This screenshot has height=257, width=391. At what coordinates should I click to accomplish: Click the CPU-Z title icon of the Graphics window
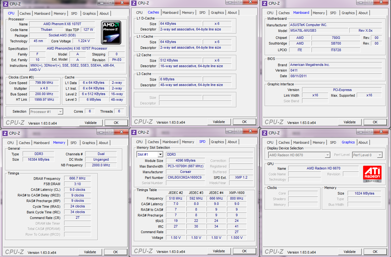pyautogui.click(x=264, y=133)
